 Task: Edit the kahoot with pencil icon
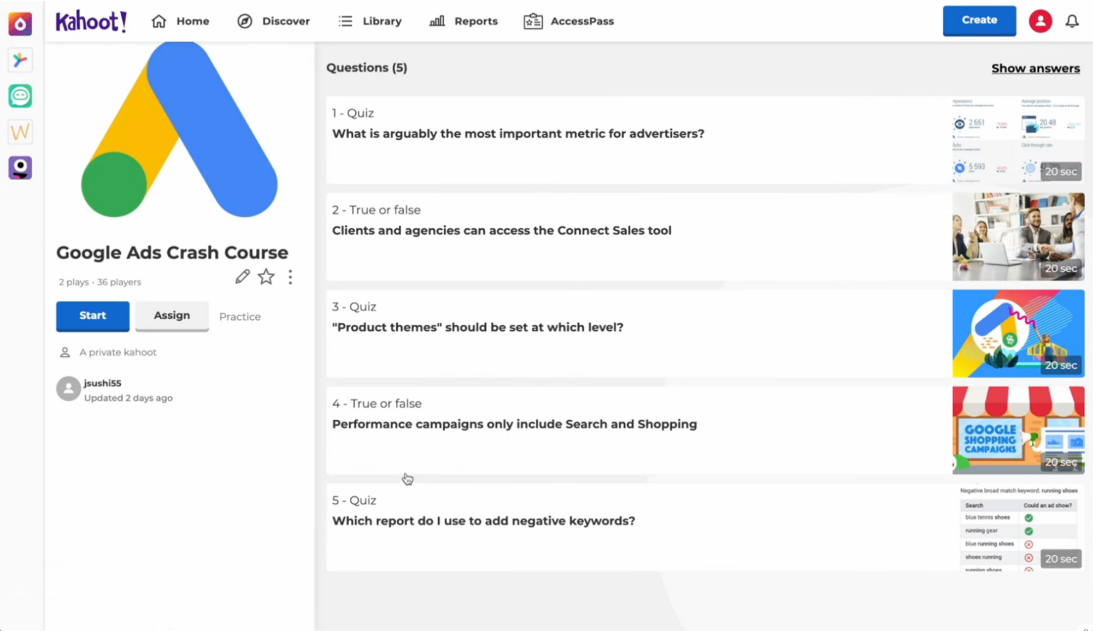[242, 277]
